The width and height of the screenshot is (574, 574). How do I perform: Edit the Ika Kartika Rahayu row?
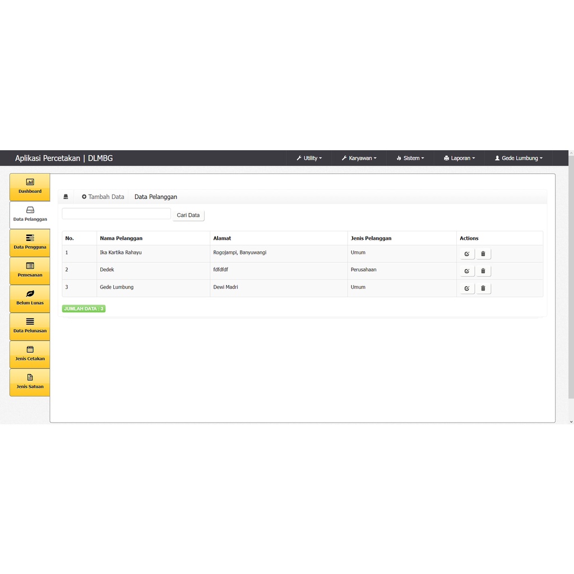(x=467, y=254)
